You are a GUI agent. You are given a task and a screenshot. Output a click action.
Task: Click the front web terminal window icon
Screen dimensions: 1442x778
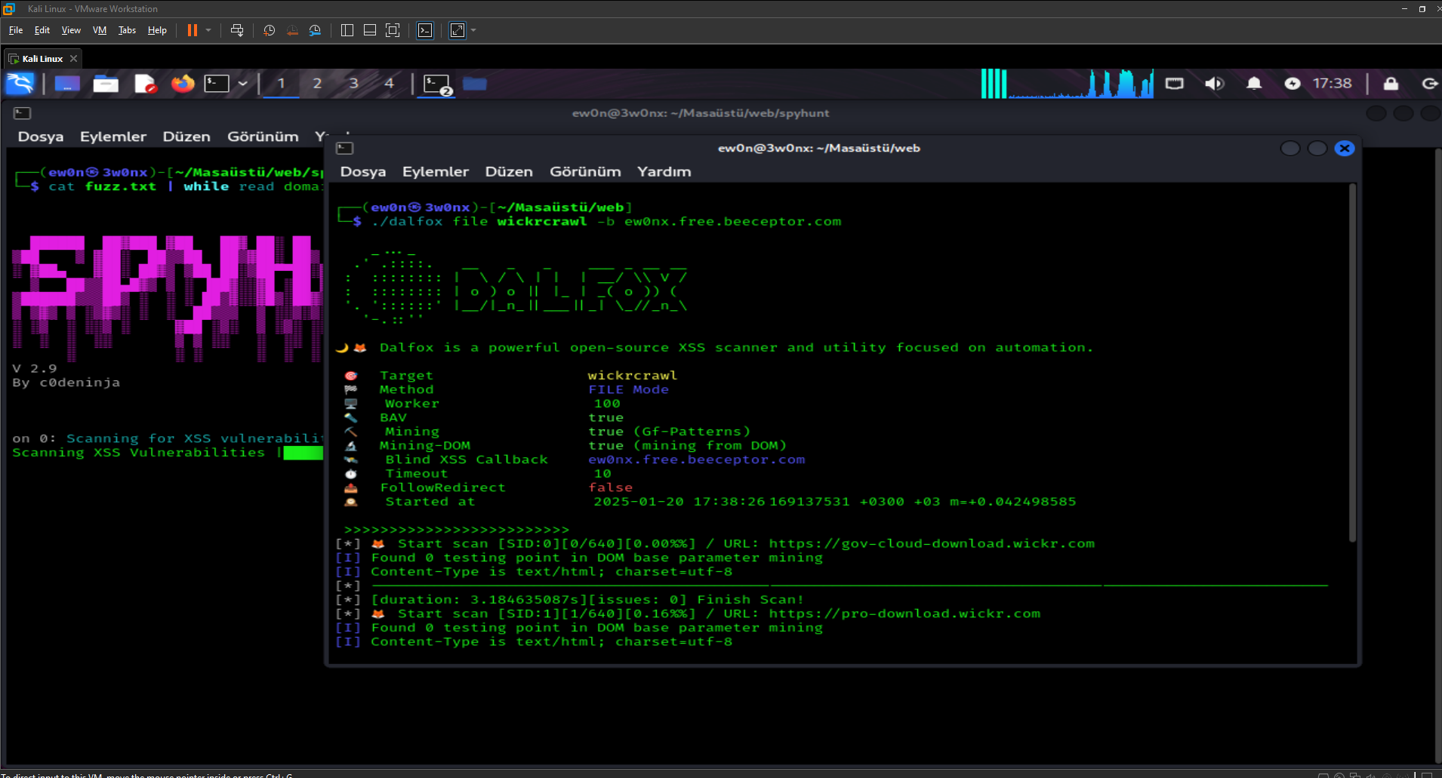pos(344,148)
